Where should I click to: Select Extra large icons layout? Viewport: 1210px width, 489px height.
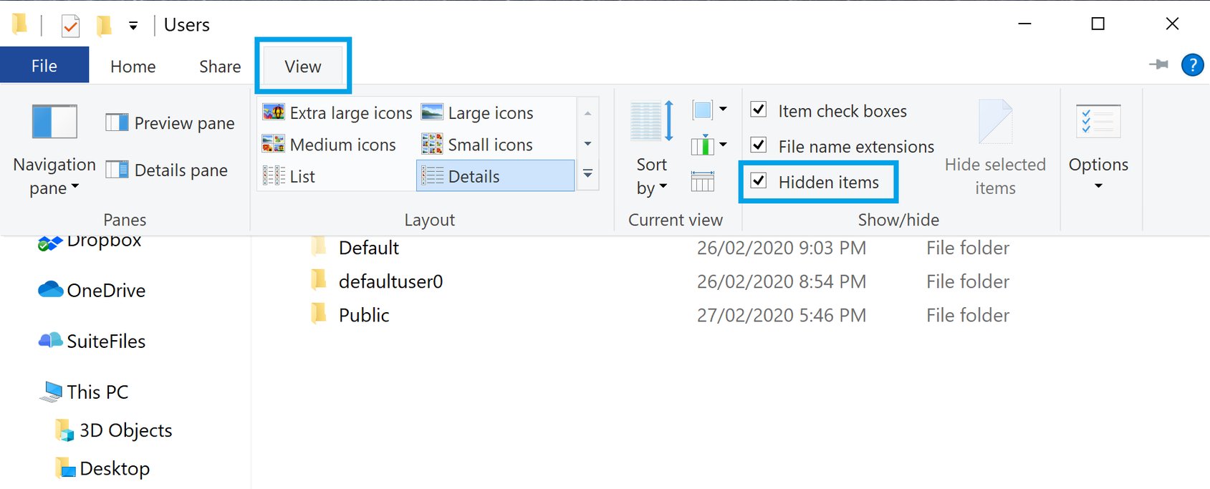coord(337,113)
